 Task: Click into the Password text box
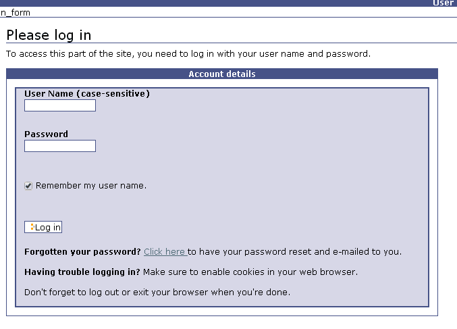pyautogui.click(x=60, y=146)
